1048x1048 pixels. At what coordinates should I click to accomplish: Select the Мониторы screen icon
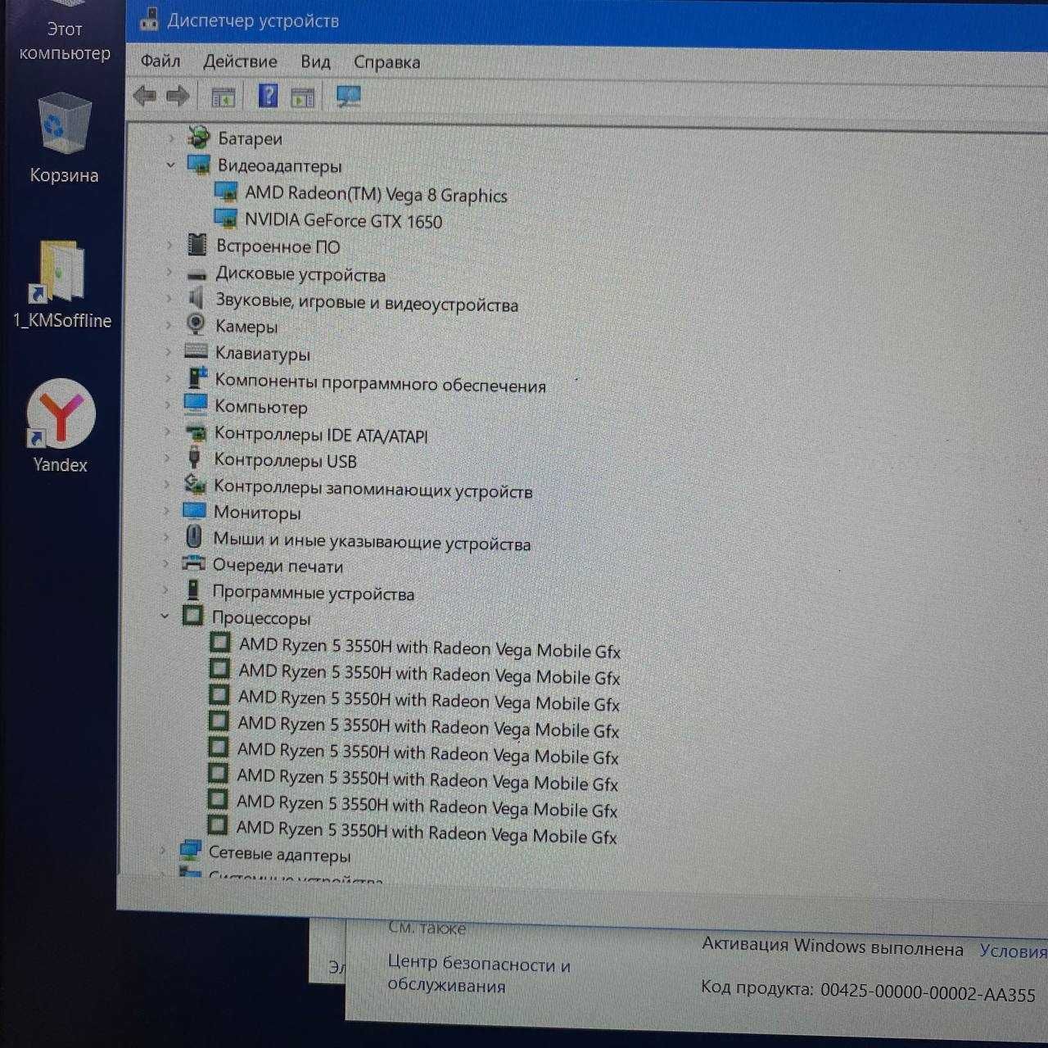tap(194, 511)
